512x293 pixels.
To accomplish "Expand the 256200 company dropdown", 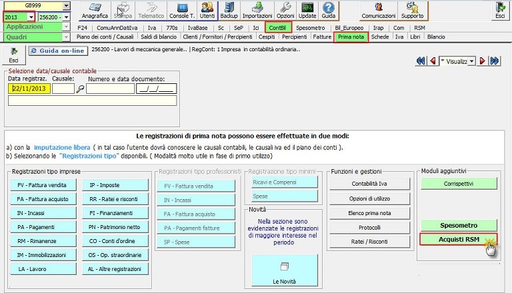I will [66, 17].
